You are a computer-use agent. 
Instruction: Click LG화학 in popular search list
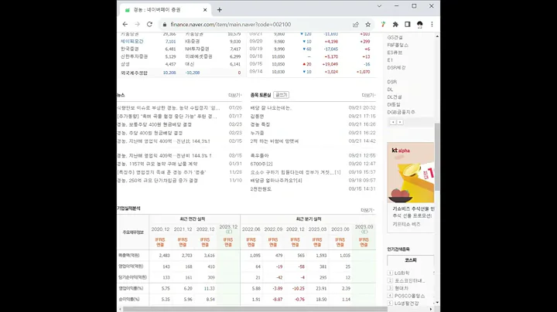pos(402,273)
